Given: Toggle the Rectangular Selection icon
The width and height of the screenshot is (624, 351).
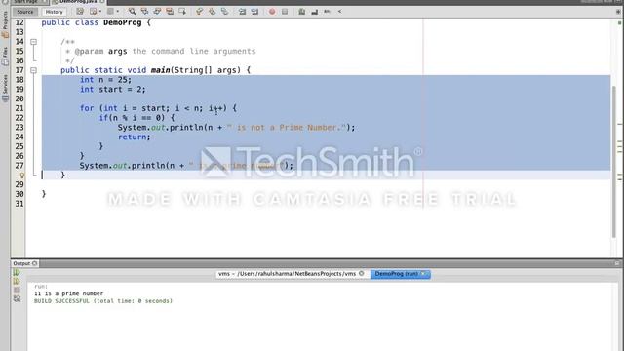Looking at the screenshot, I should pyautogui.click(x=182, y=12).
